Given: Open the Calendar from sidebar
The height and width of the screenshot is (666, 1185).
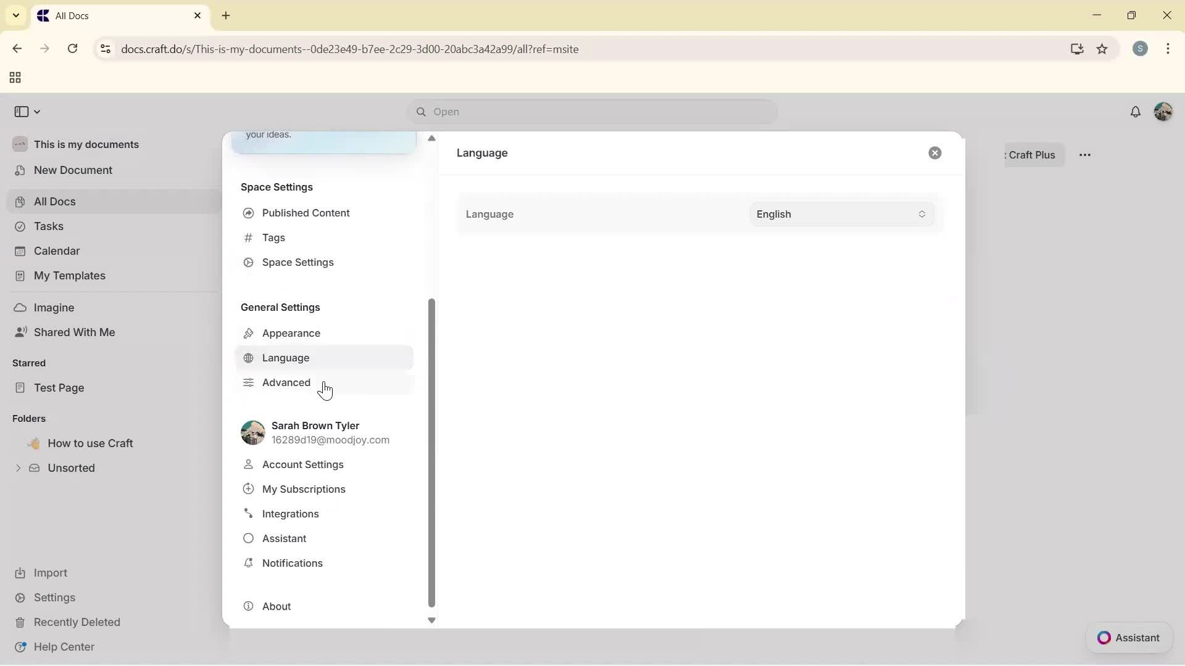Looking at the screenshot, I should point(56,251).
